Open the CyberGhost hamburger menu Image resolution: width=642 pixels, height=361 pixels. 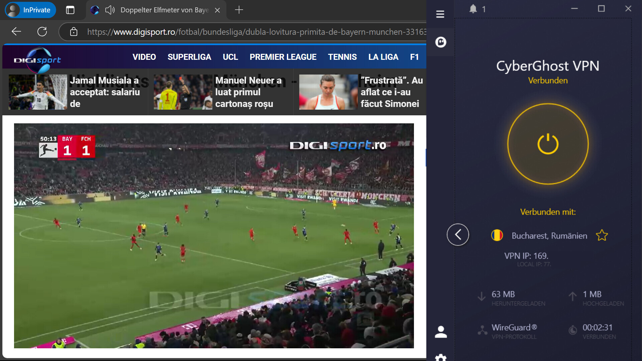[440, 14]
